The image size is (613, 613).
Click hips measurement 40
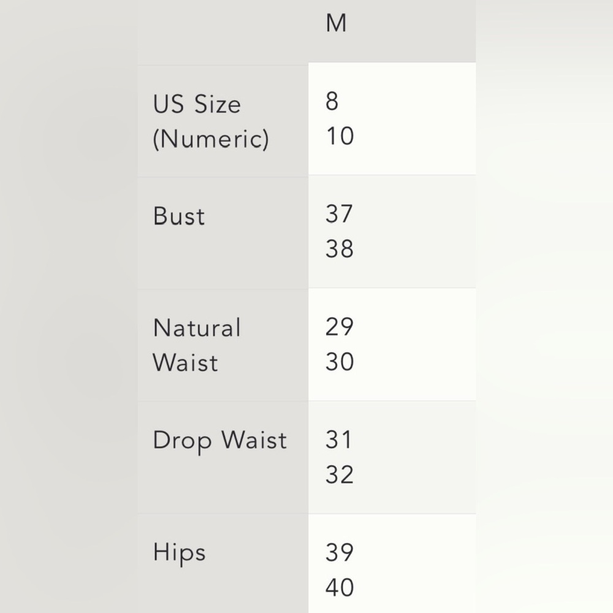pos(340,587)
